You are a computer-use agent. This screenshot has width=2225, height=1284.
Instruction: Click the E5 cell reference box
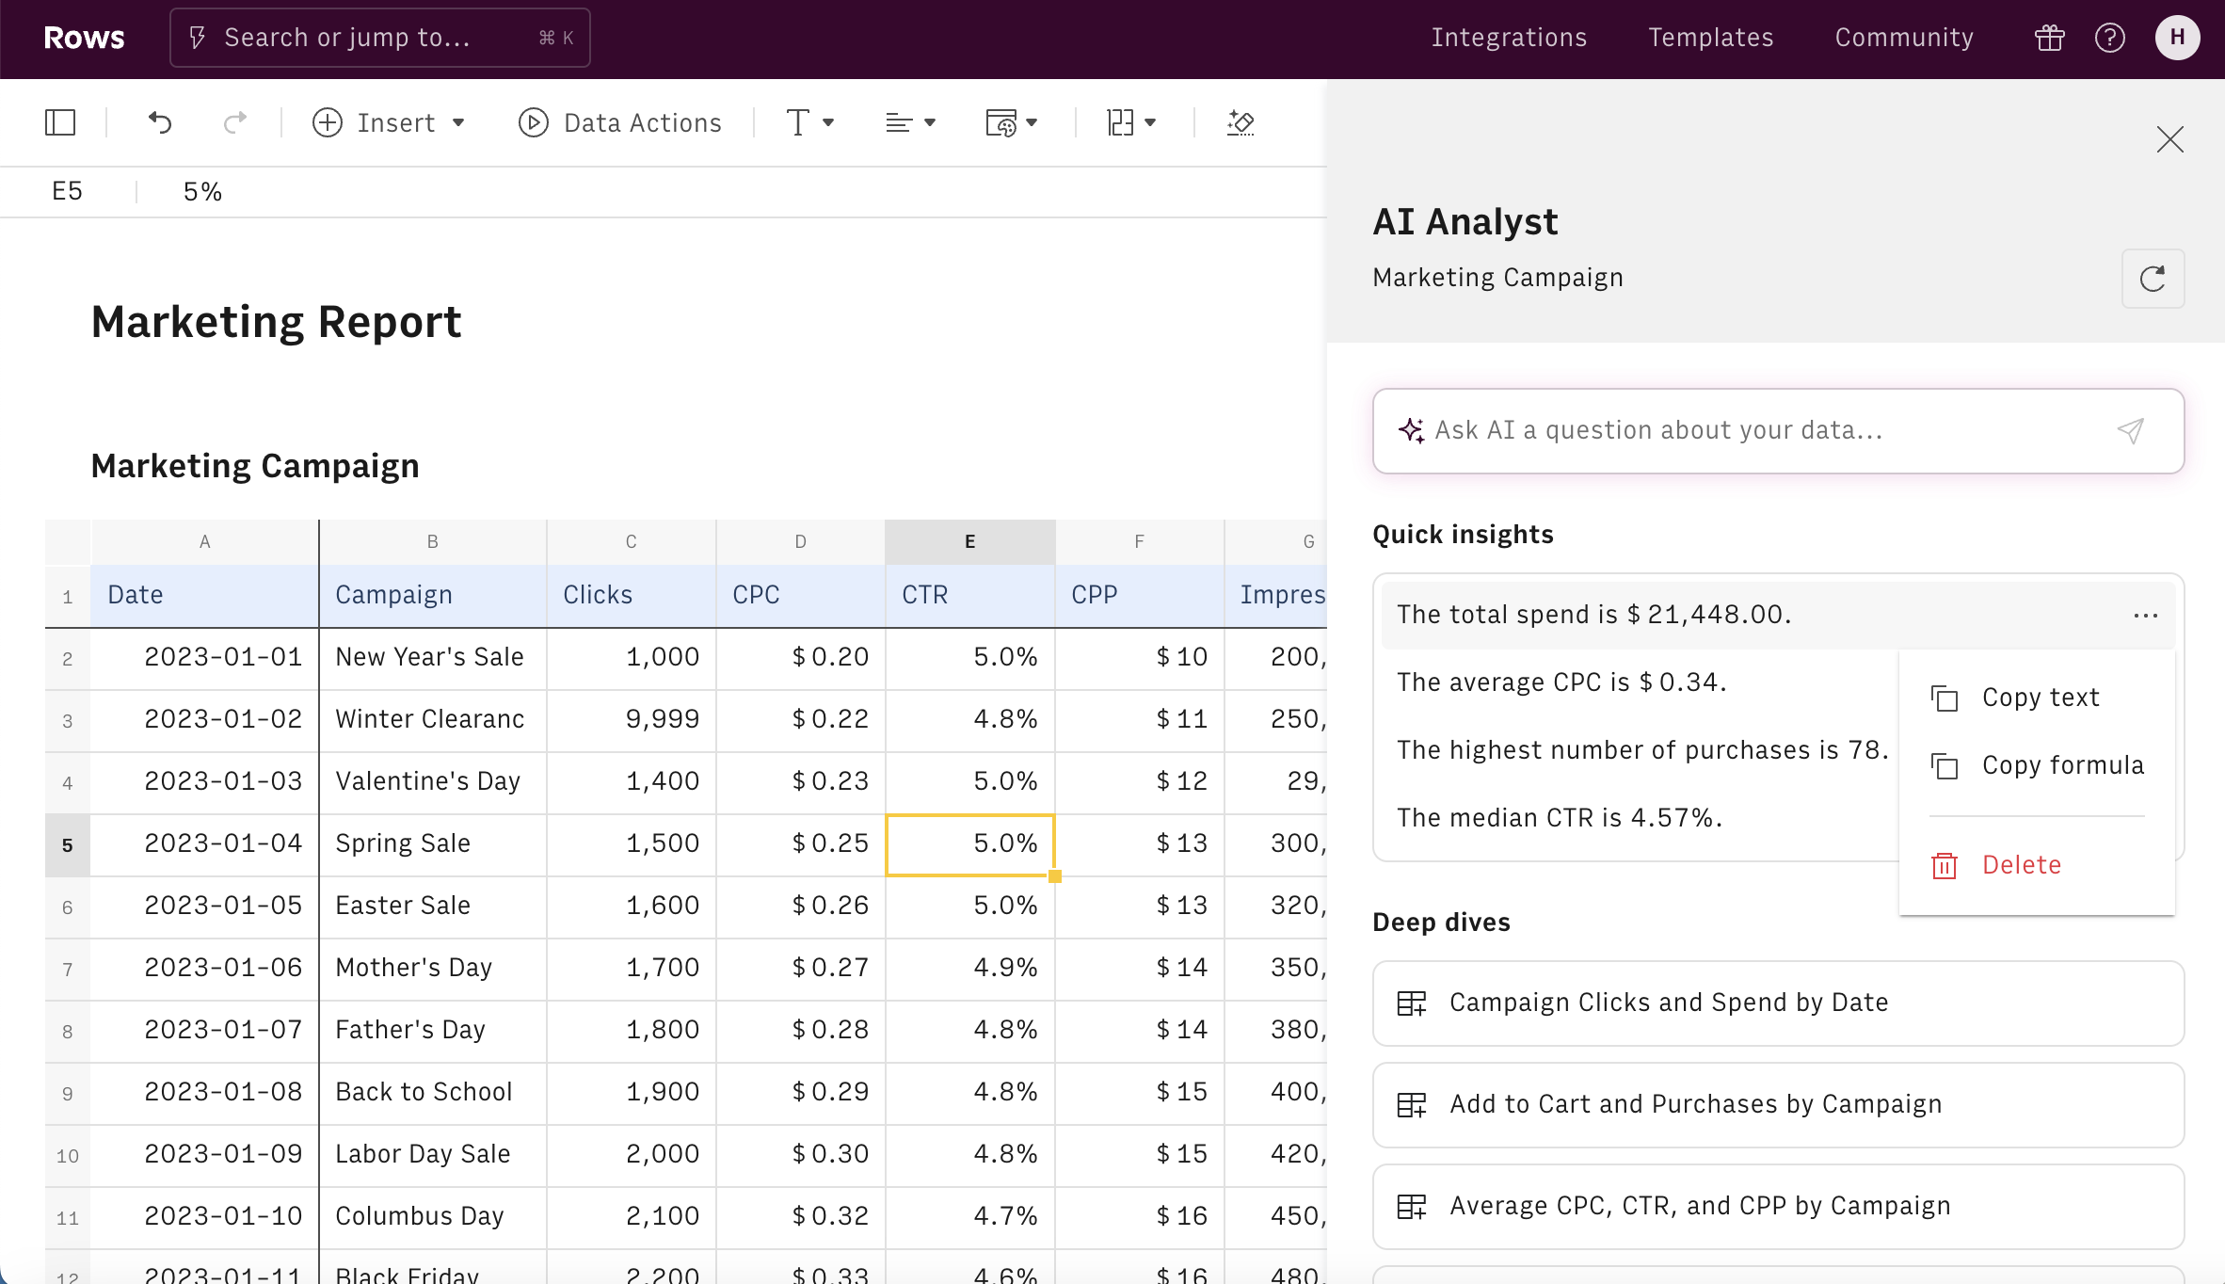(x=67, y=192)
